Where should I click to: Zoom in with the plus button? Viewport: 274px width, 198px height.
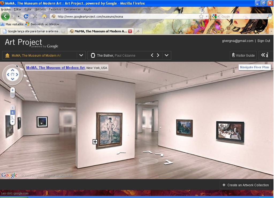point(12,90)
